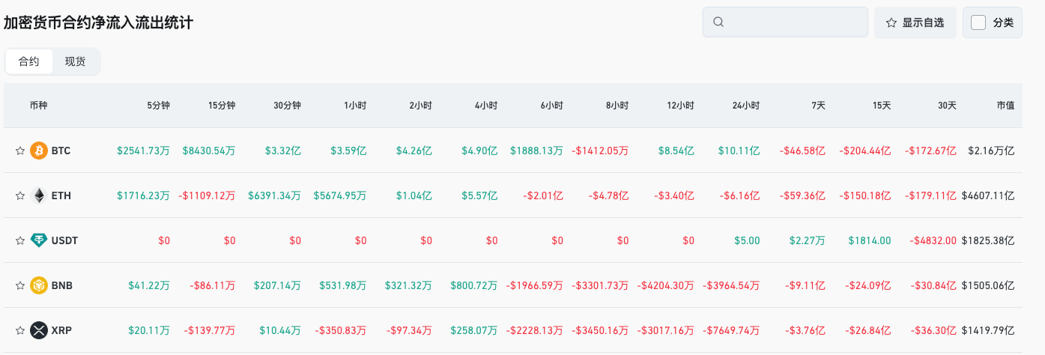This screenshot has height=355, width=1045.
Task: Star ETH to add to watchlist
Action: [20, 195]
